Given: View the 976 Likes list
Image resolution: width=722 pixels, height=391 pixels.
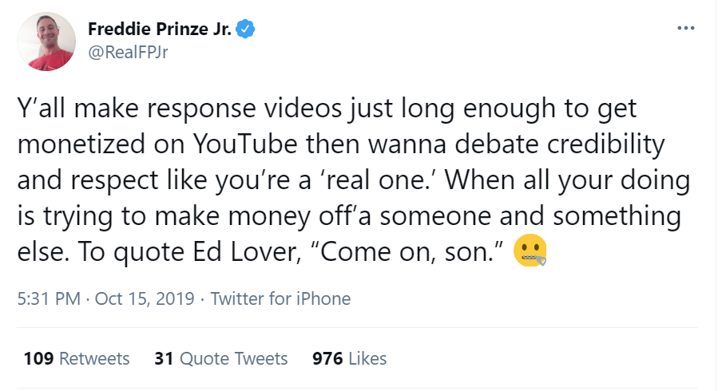Looking at the screenshot, I should tap(349, 359).
